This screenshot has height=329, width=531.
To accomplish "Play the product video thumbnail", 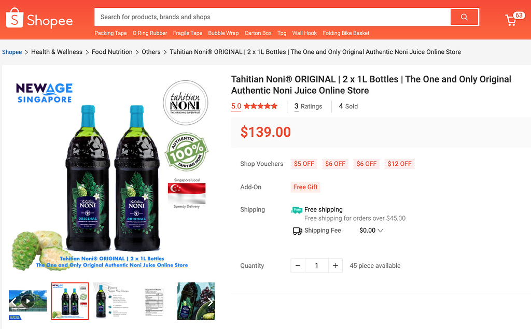I will coord(27,301).
